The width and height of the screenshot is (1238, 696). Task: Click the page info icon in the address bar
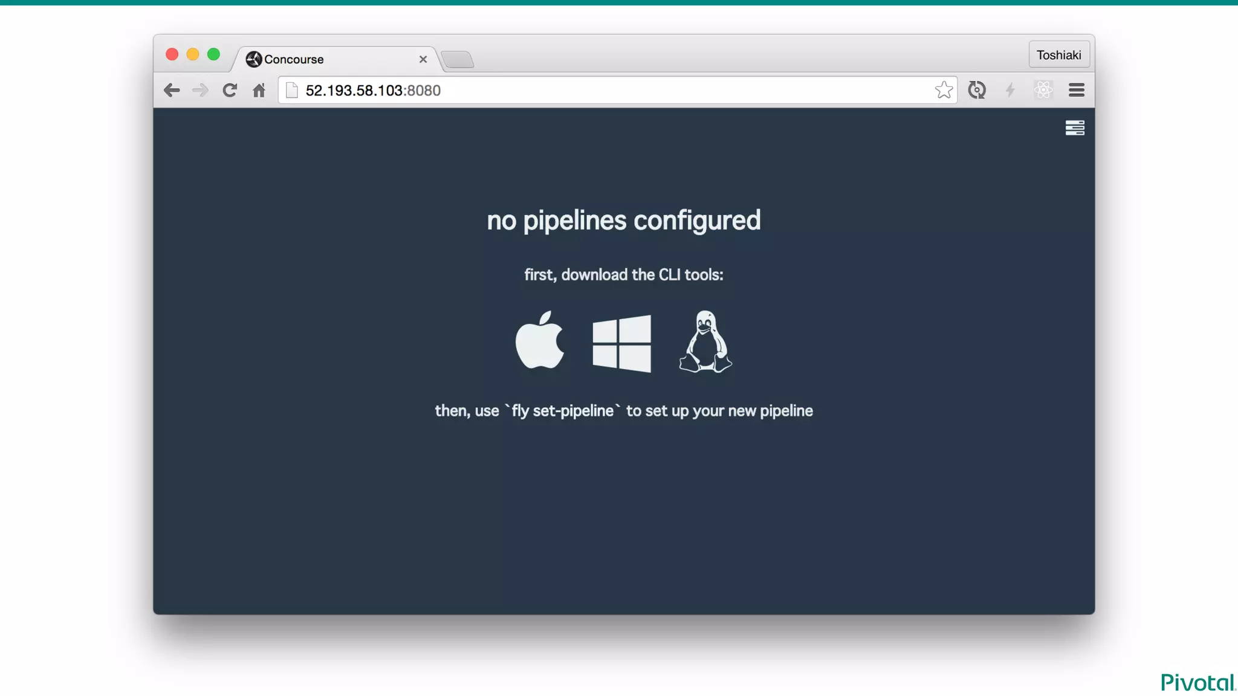point(292,91)
